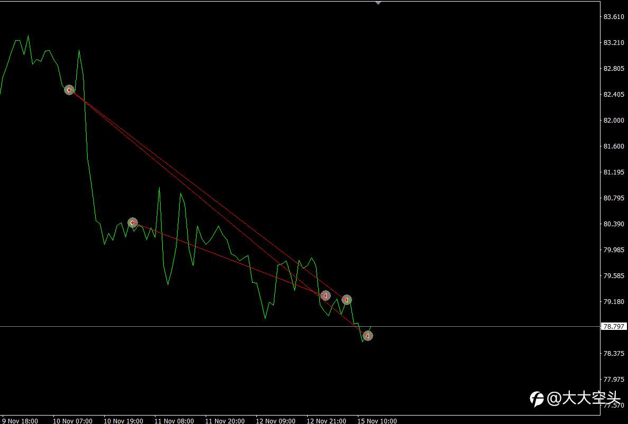Select the right-hand marker of the pair near 79.180
628x424 pixels.
346,299
